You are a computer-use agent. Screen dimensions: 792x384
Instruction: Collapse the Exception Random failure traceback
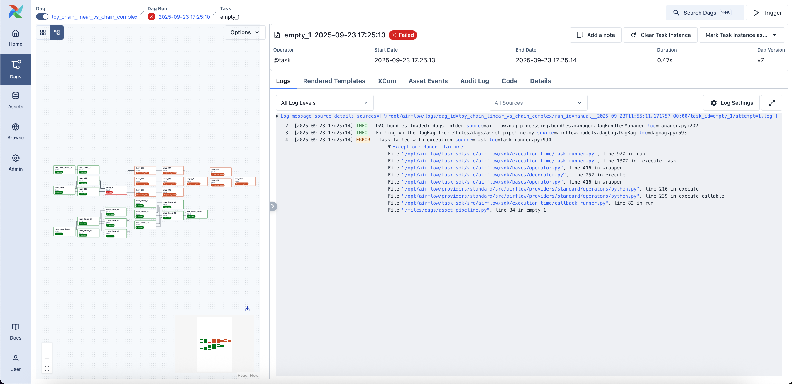pyautogui.click(x=389, y=147)
